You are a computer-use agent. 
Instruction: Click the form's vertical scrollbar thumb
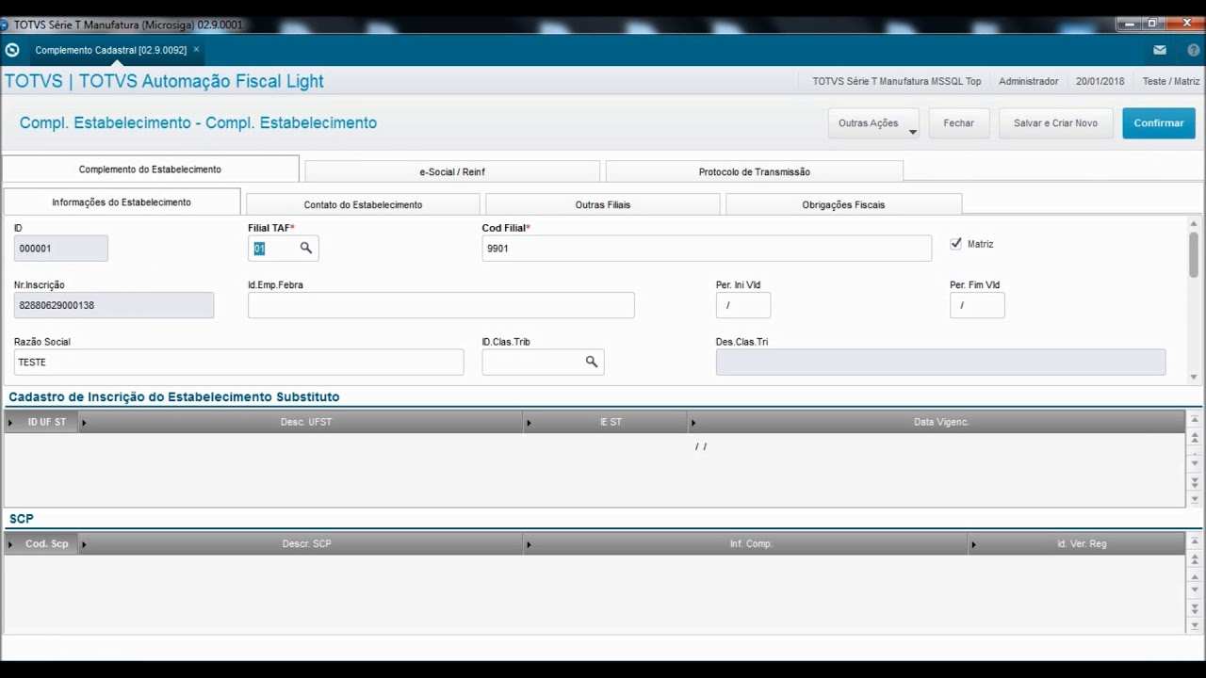(1194, 254)
